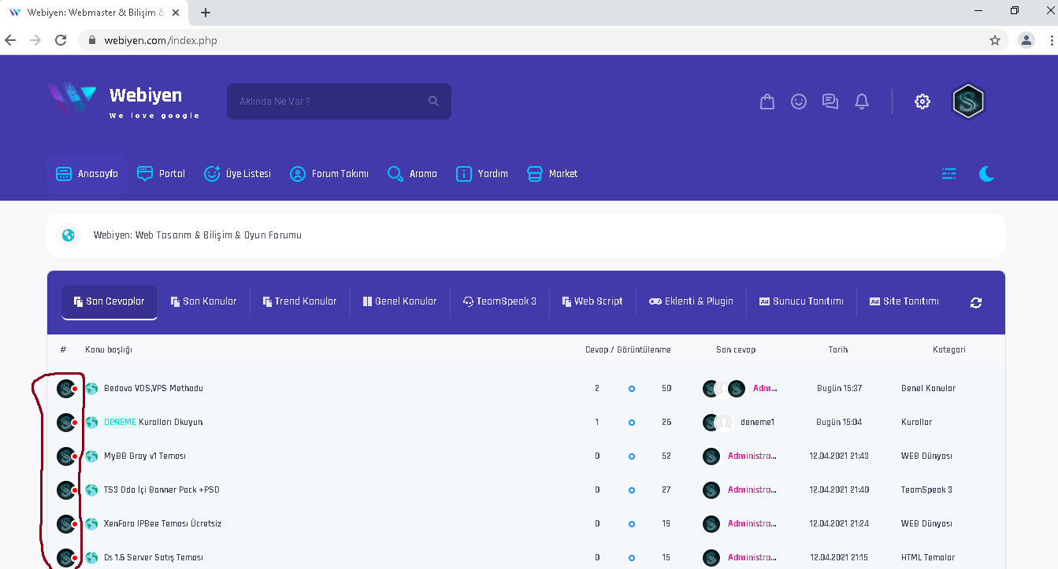
Task: Switch to the TeamSpeak 3 tab
Action: (x=499, y=301)
